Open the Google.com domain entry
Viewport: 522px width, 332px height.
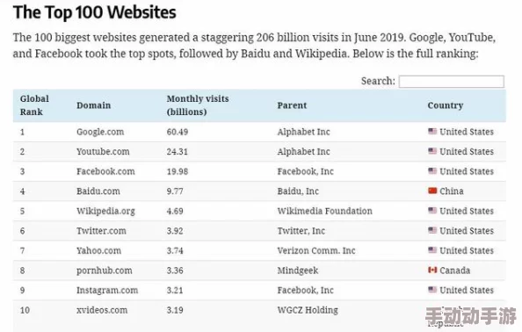[x=100, y=132]
